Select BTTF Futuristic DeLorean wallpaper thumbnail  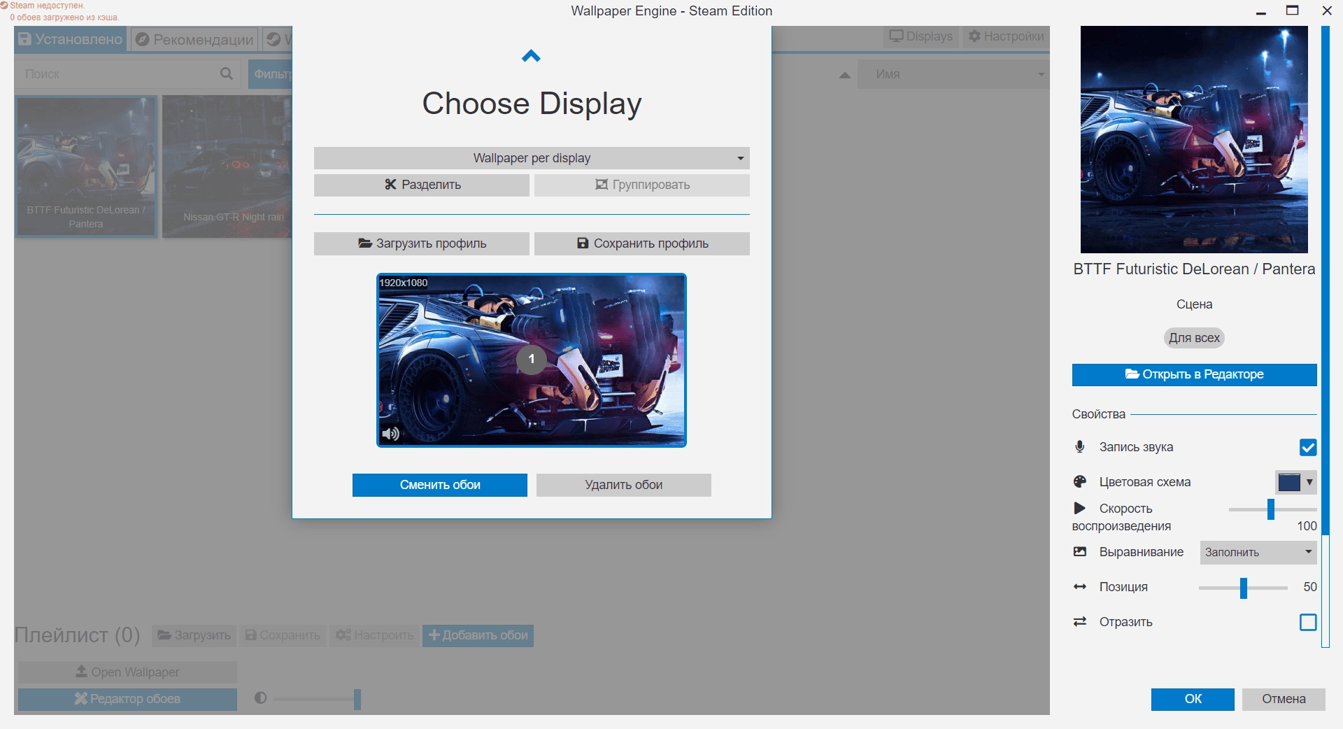(86, 167)
